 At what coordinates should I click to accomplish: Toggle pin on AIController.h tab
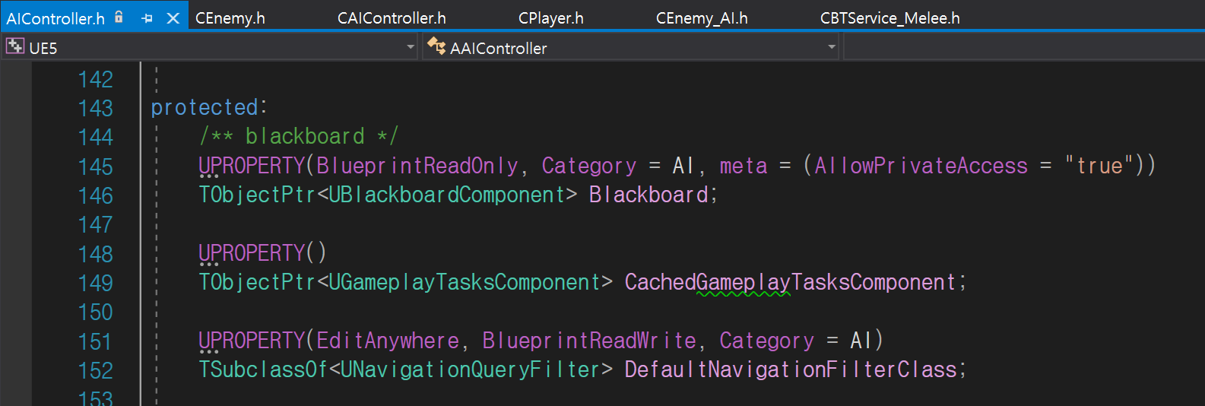[147, 18]
